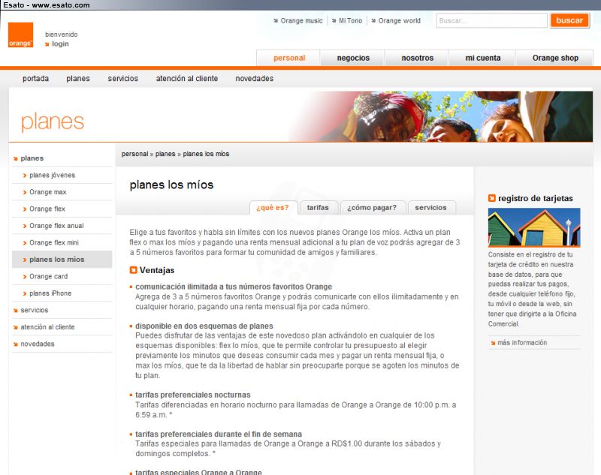Image resolution: width=601 pixels, height=475 pixels.
Task: Click the buscar button
Action: coord(569,20)
